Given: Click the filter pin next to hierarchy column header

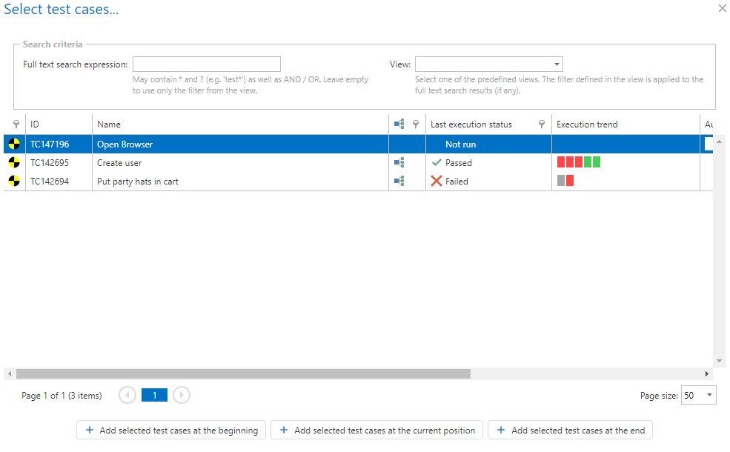Looking at the screenshot, I should click(416, 124).
